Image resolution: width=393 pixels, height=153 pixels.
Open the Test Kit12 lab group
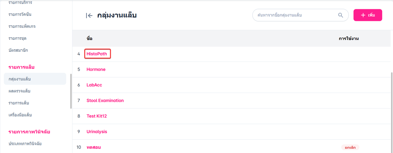[x=97, y=116]
